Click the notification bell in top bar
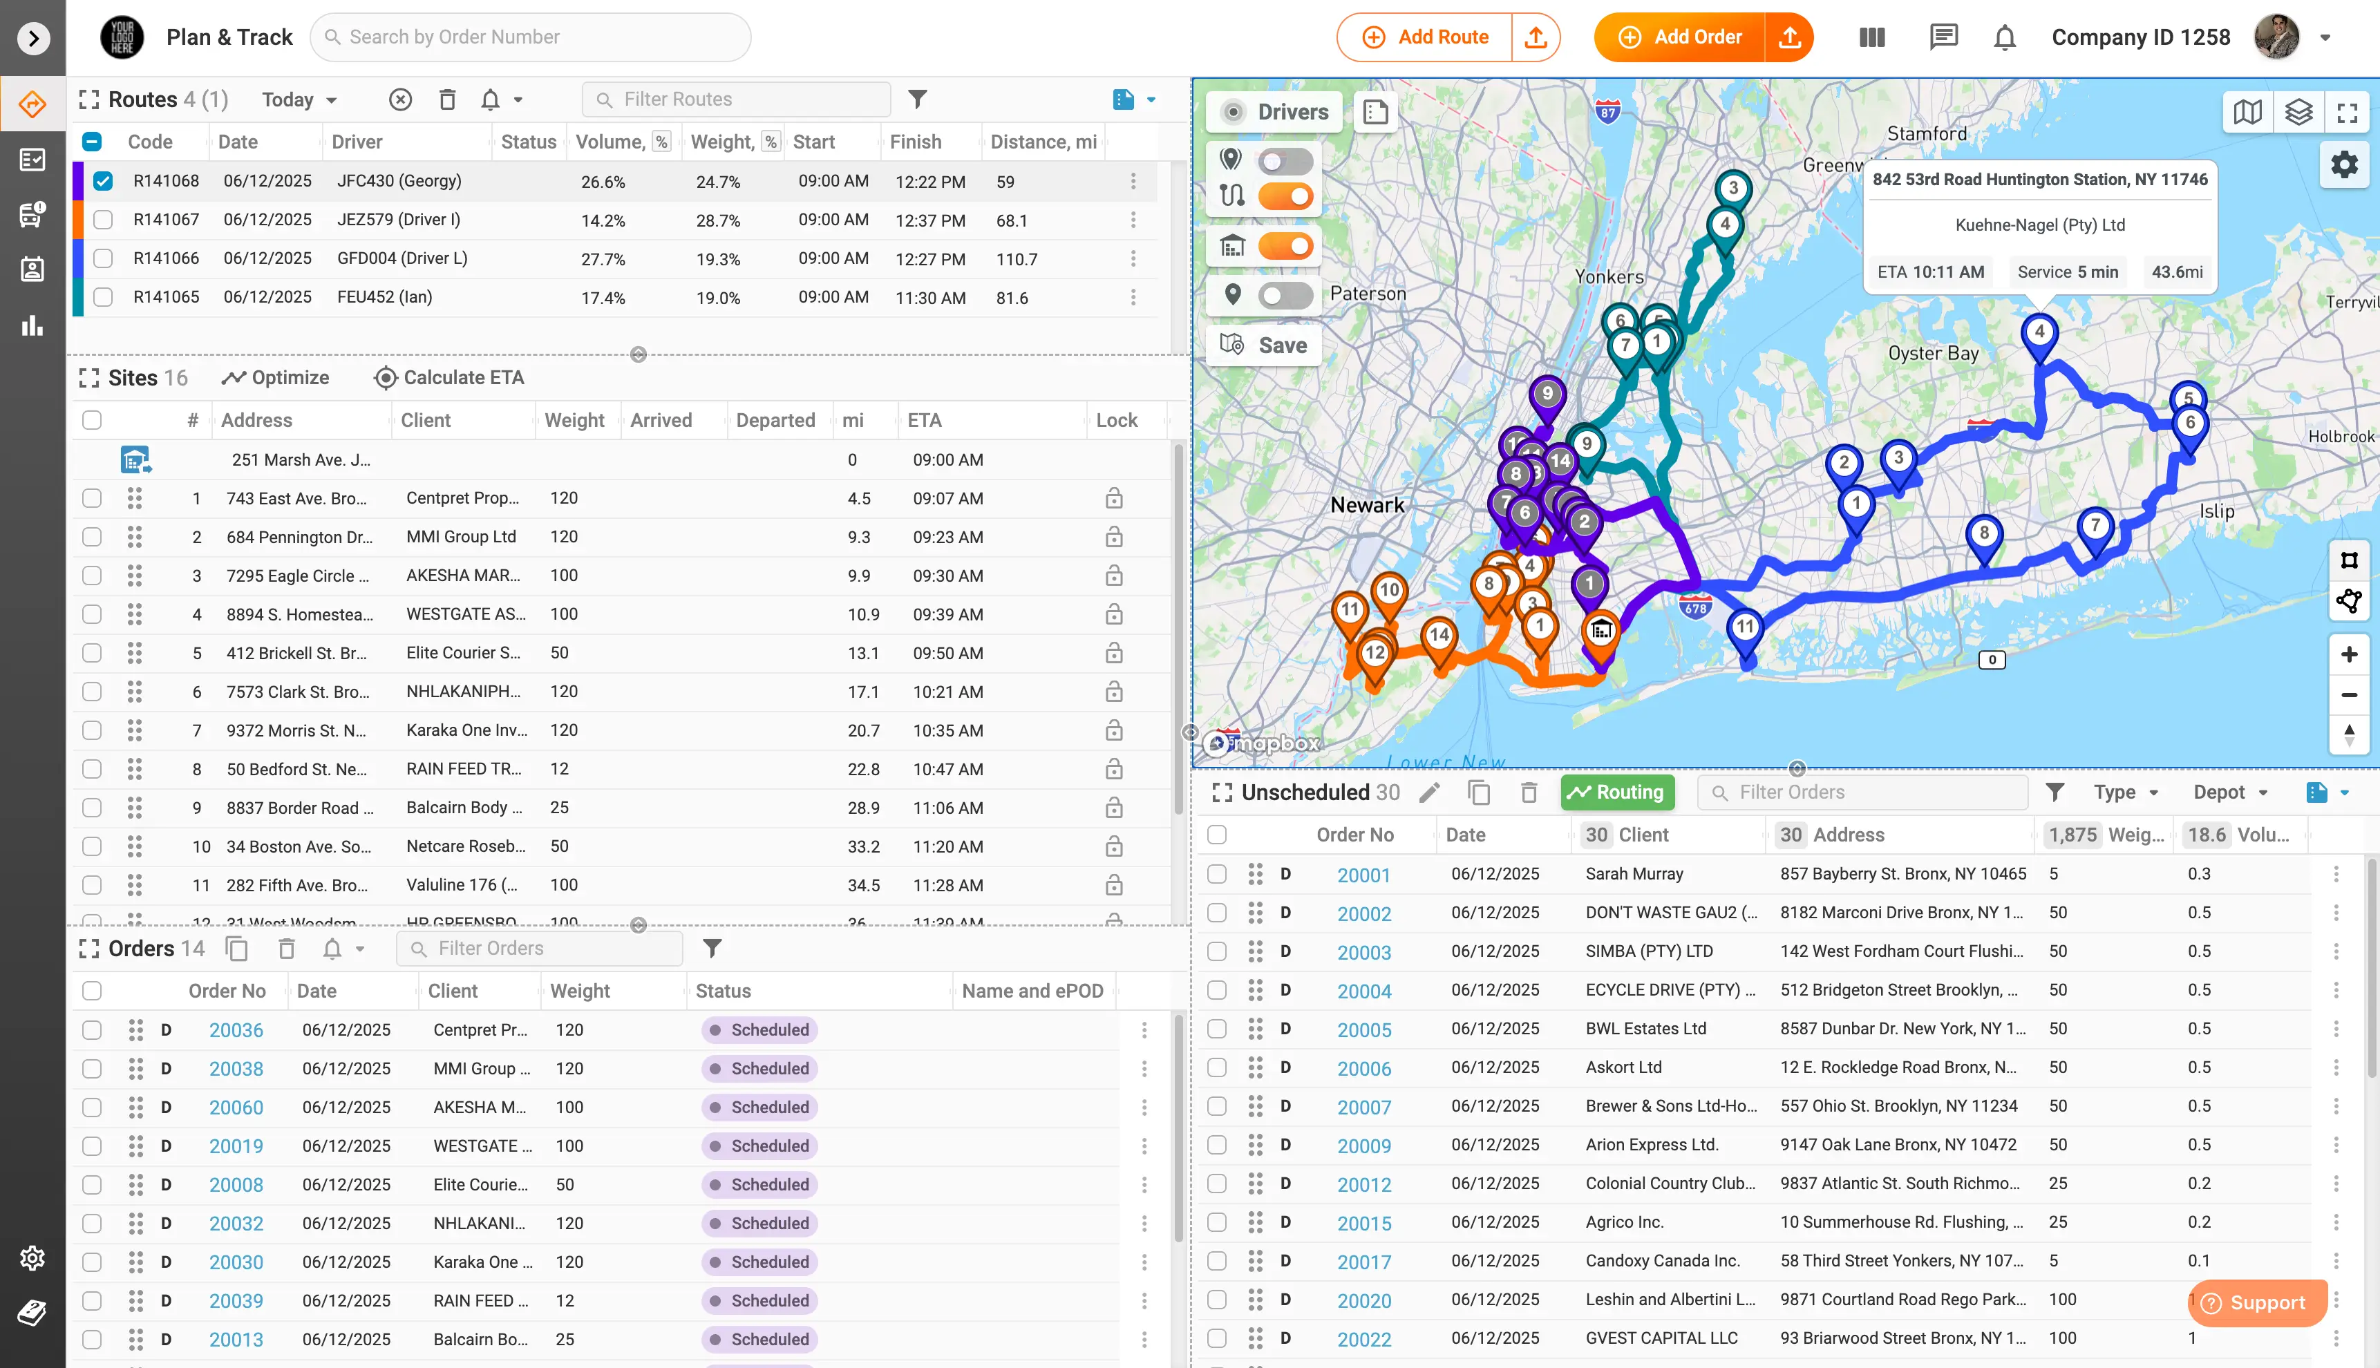This screenshot has width=2380, height=1368. click(x=2004, y=37)
